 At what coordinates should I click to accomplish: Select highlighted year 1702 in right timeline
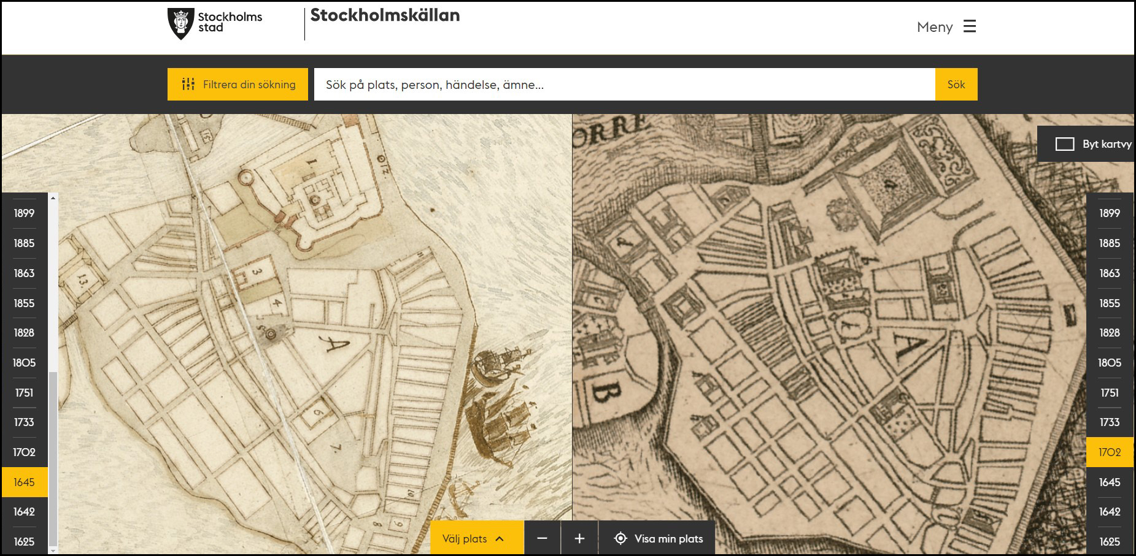[x=1110, y=452]
